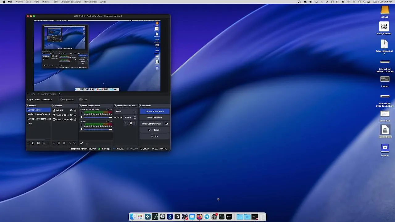Decrease transition duration stepper down
395x222 pixels.
point(135,119)
